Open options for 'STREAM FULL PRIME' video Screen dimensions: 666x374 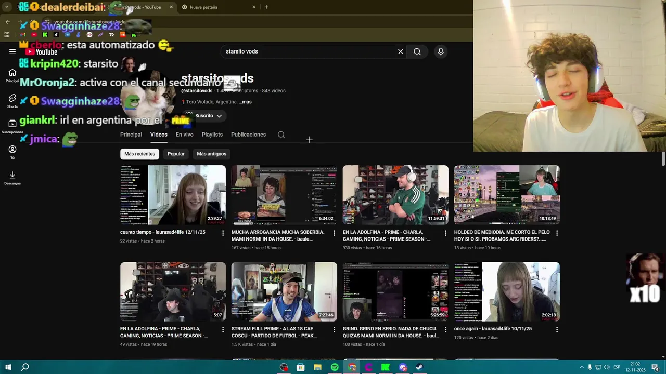coord(335,330)
